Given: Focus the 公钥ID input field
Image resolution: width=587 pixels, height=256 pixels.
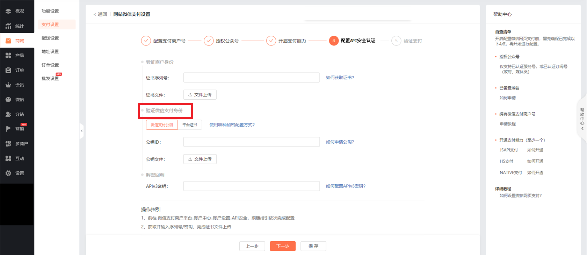Looking at the screenshot, I should 252,142.
